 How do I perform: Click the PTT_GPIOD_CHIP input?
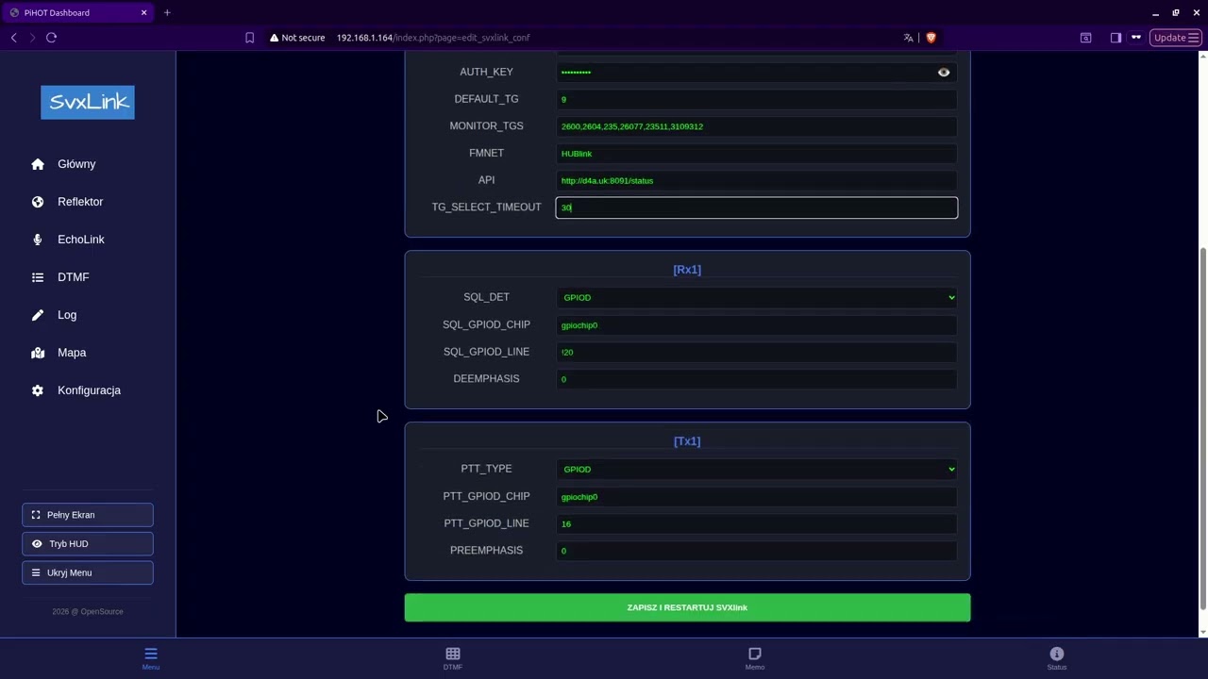pos(757,497)
